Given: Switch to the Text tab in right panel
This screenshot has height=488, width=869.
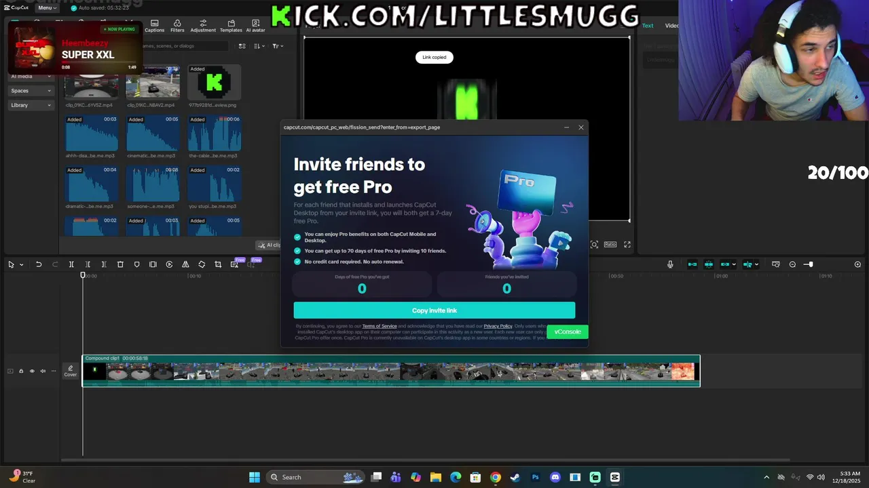Looking at the screenshot, I should 648,26.
